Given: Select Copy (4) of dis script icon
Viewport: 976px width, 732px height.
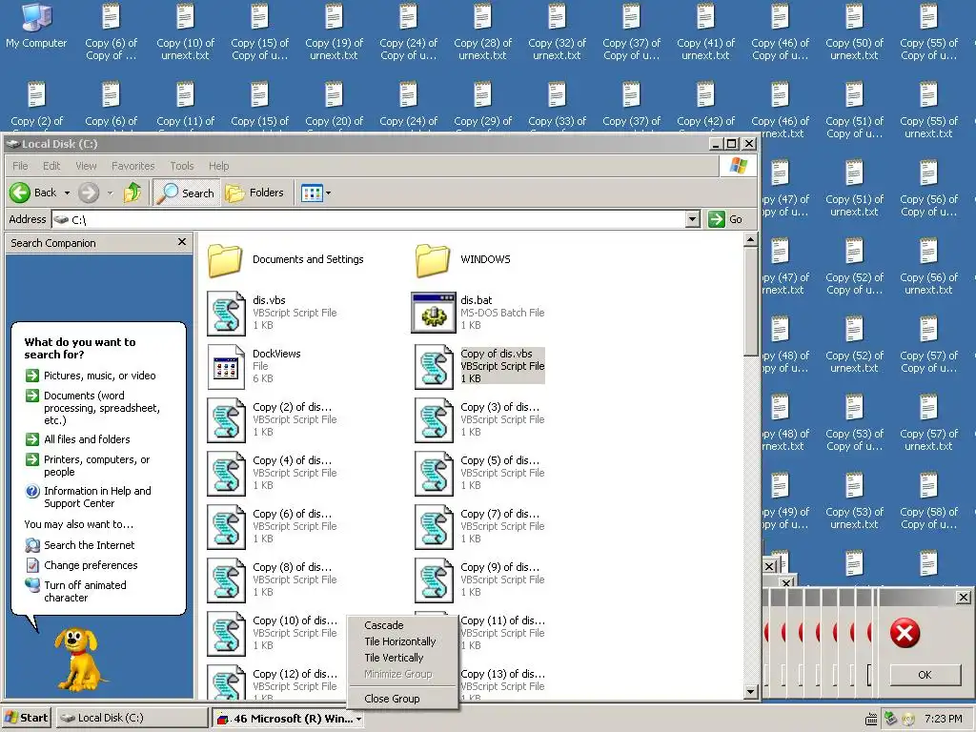Looking at the screenshot, I should pos(226,474).
